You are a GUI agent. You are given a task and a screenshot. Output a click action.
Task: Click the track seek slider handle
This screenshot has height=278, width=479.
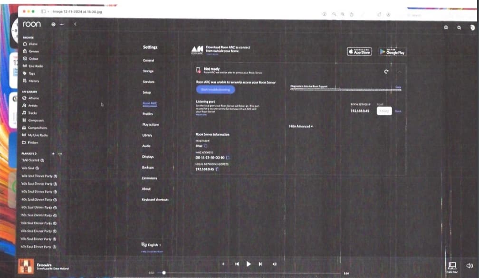coord(164,273)
